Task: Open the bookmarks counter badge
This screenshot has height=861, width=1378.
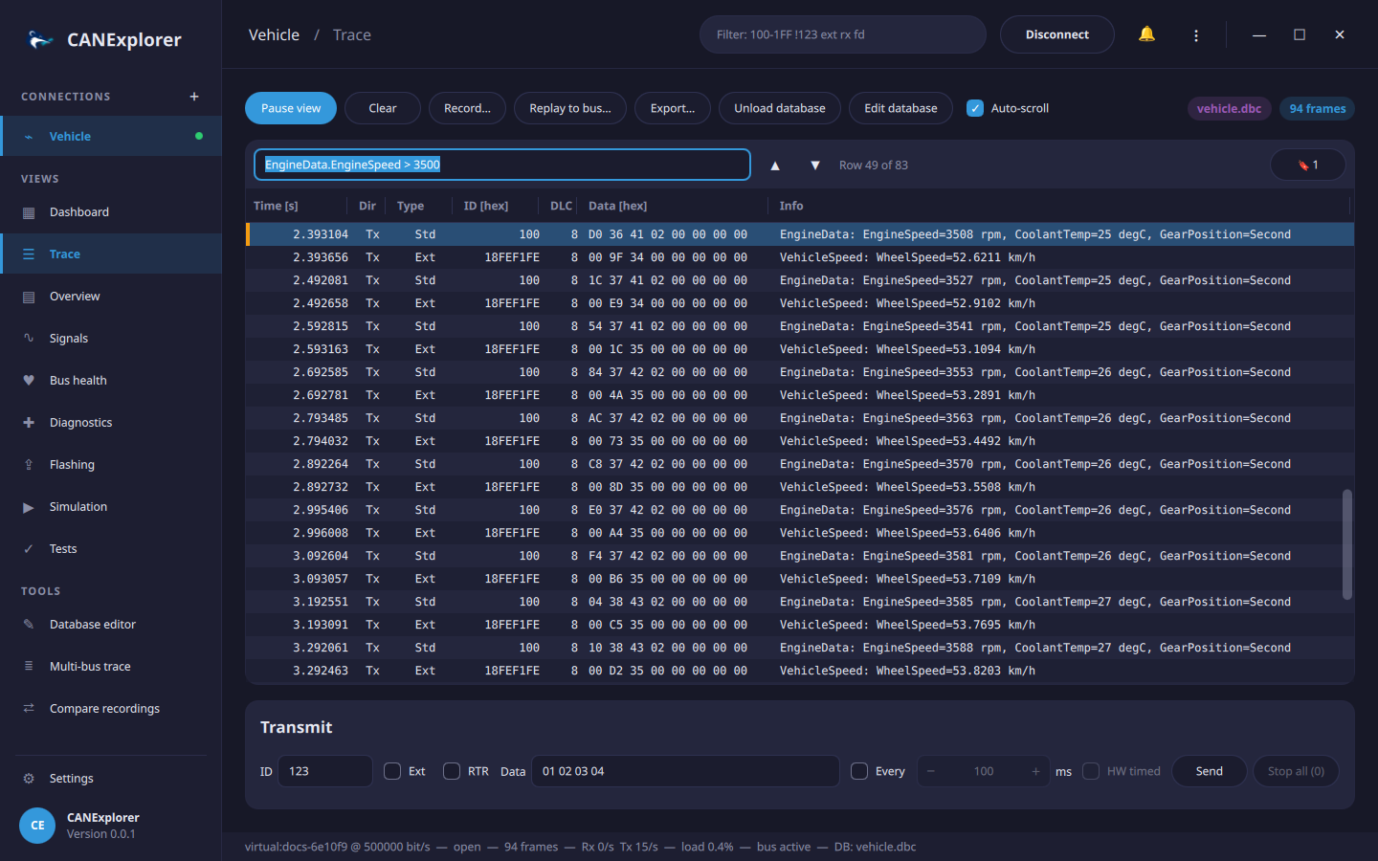Action: click(x=1307, y=165)
